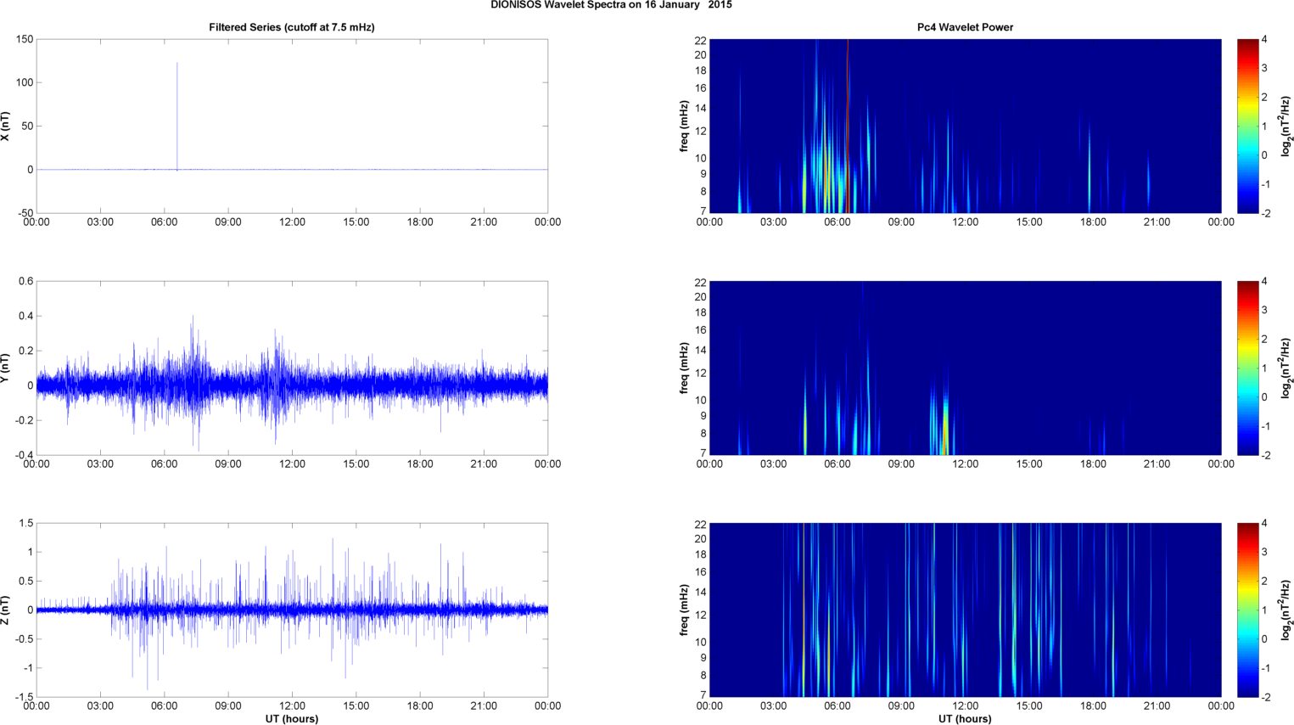Select the middle spectrogram color bar
Viewport: 1294px width, 725px height.
[1247, 368]
